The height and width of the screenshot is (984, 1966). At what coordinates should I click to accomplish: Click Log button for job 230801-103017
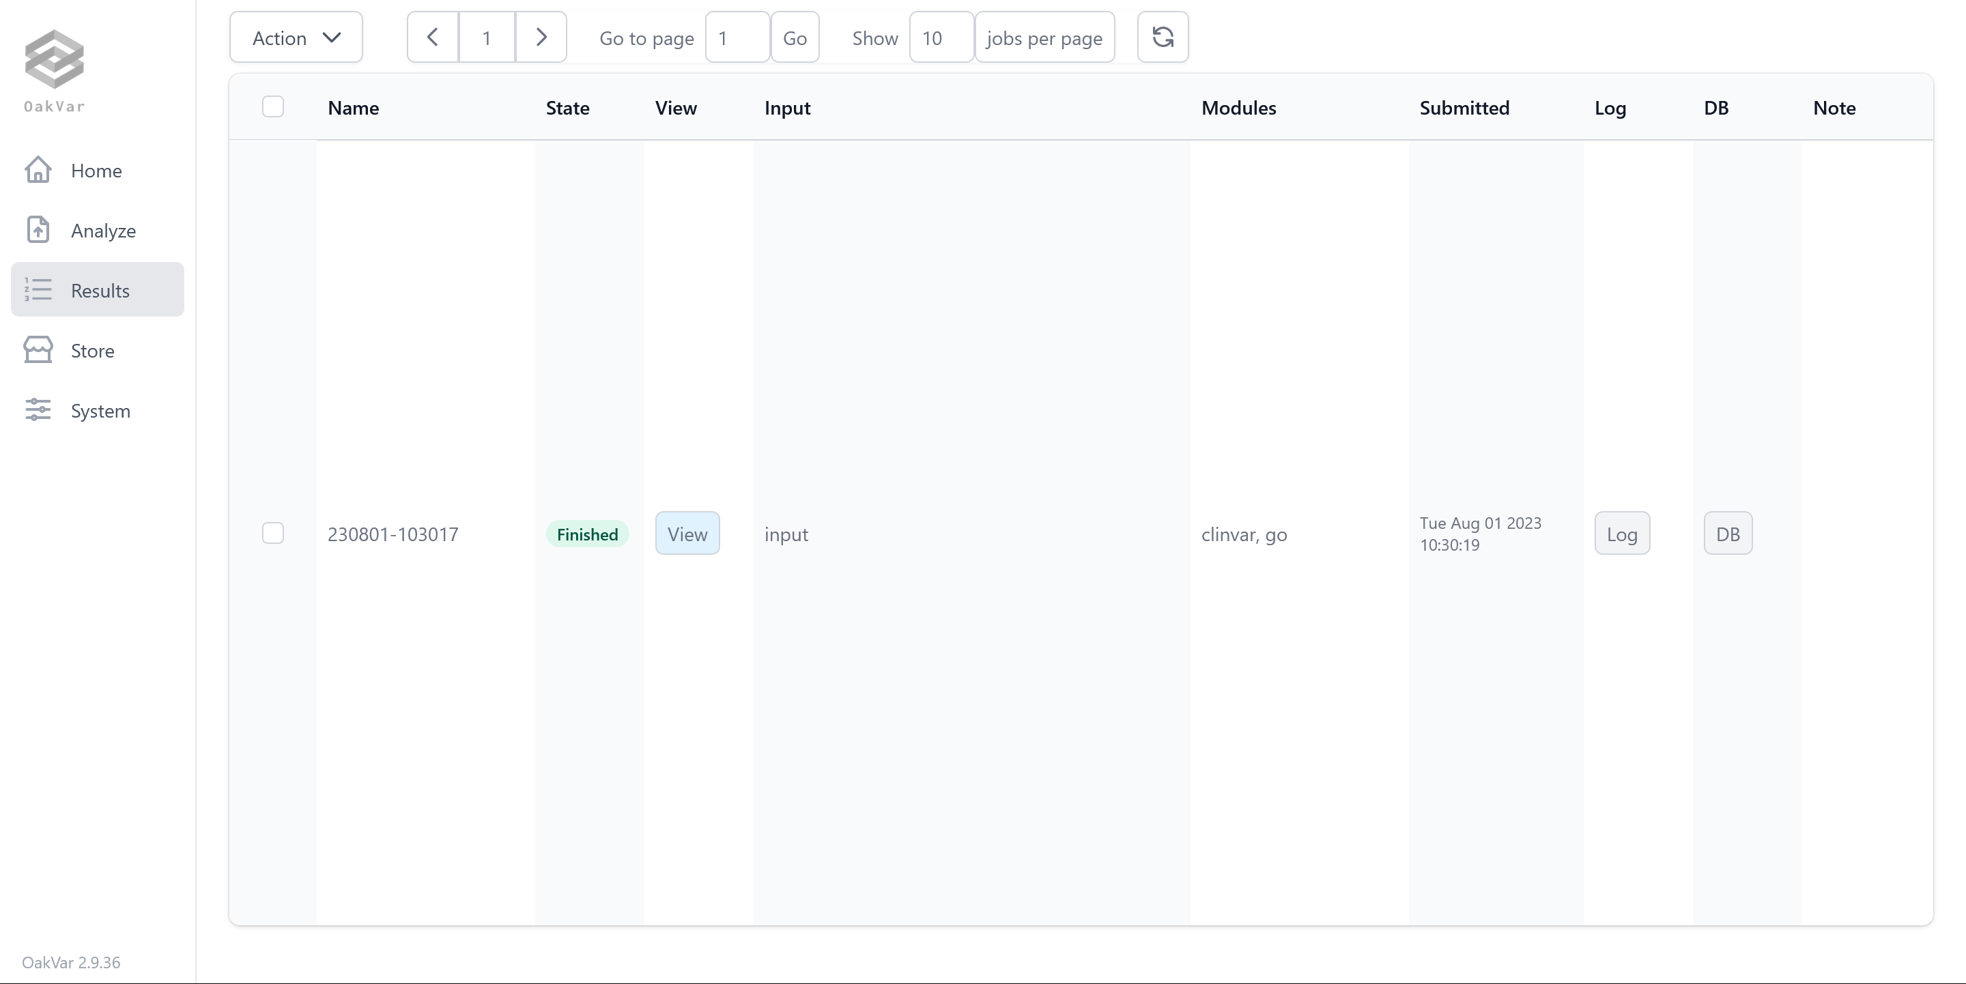[1621, 534]
